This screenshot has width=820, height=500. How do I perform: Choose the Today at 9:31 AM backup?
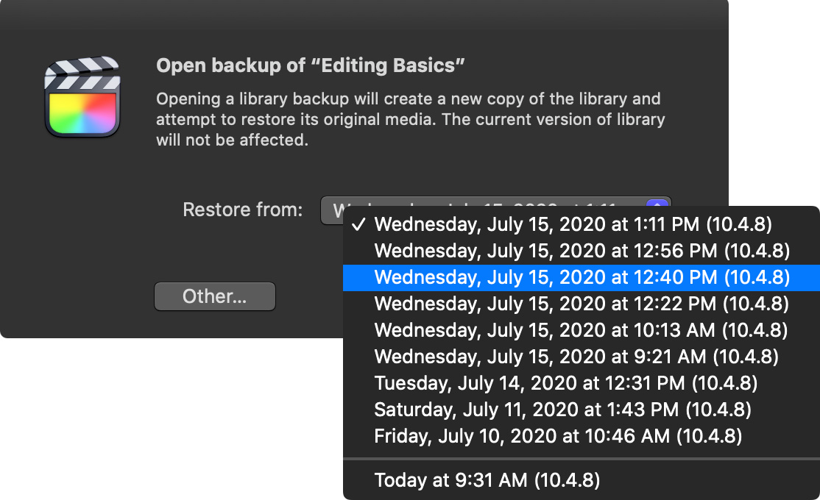point(581,481)
